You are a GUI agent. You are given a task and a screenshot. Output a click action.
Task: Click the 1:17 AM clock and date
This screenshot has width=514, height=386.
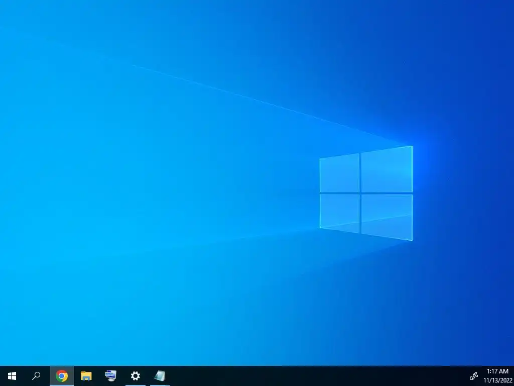[497, 376]
